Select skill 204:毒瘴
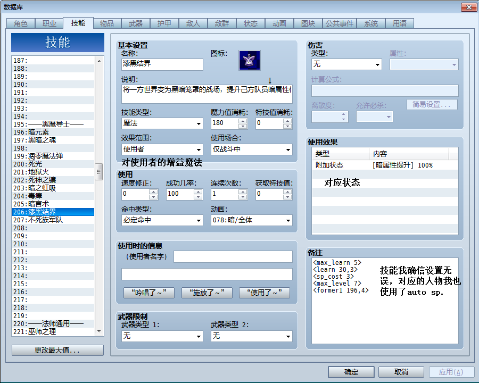The height and width of the screenshot is (383, 479). point(53,196)
